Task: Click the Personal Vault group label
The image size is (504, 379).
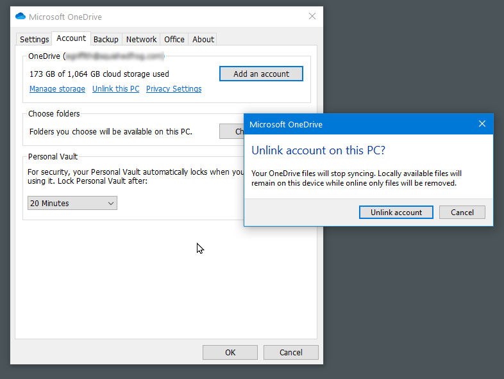Action: pyautogui.click(x=53, y=157)
